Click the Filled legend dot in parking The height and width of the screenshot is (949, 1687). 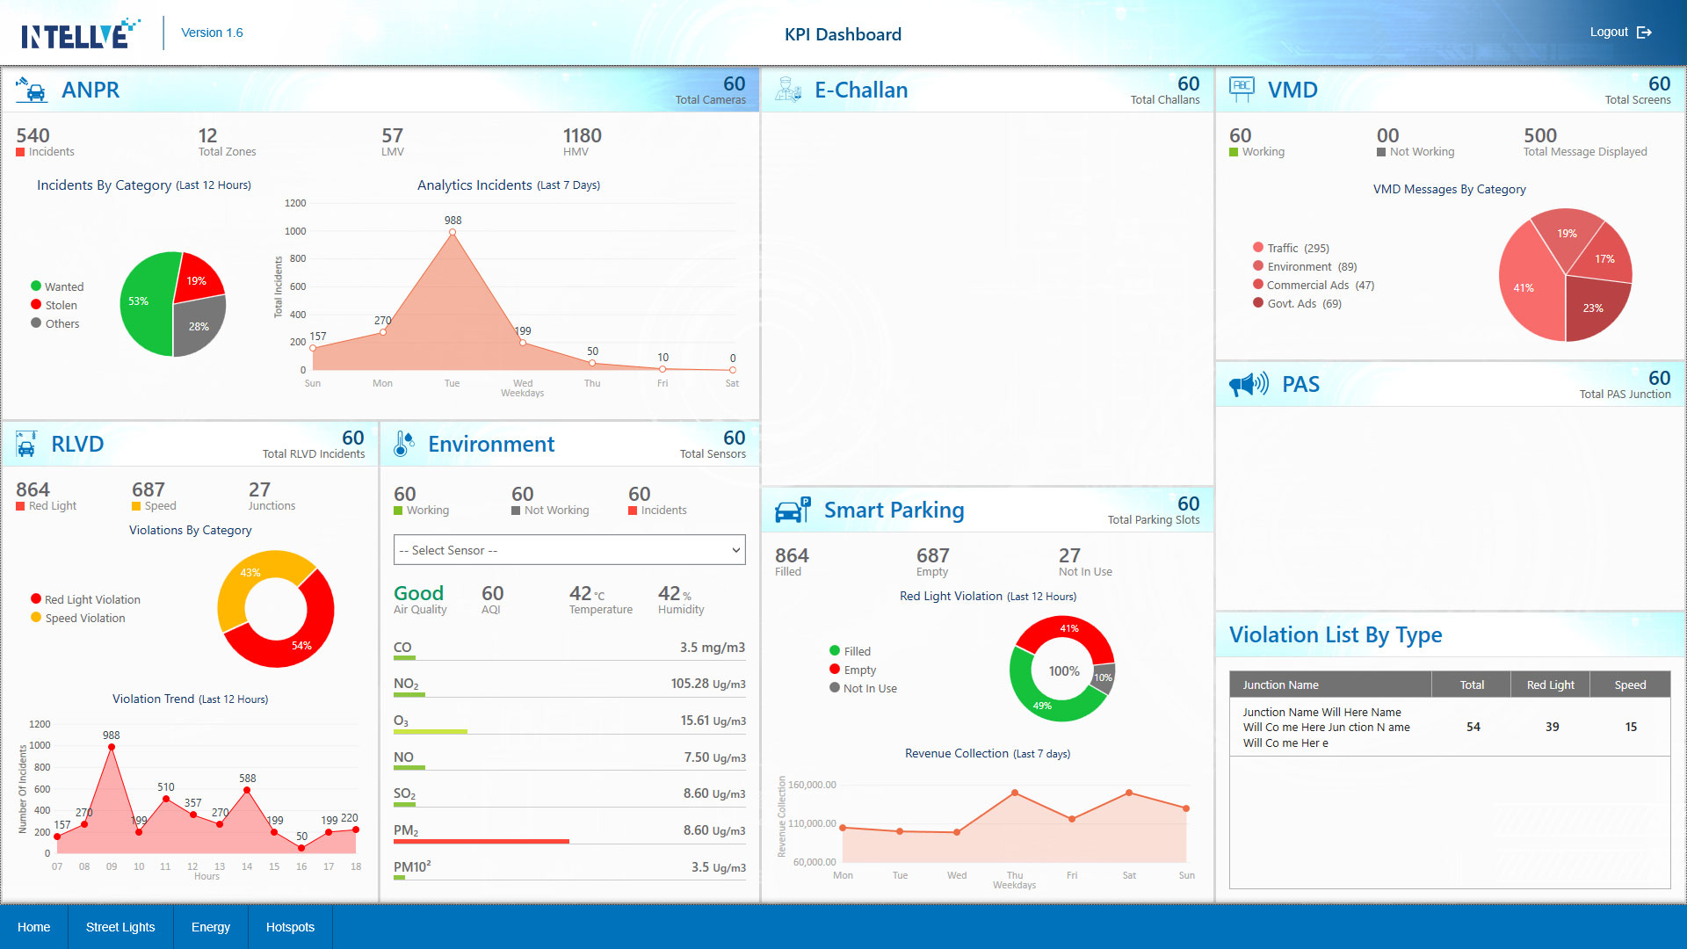pos(835,650)
